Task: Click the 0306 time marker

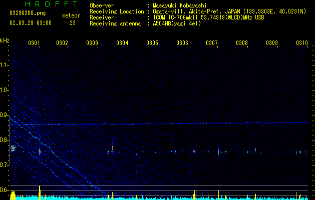Action: pos(182,42)
